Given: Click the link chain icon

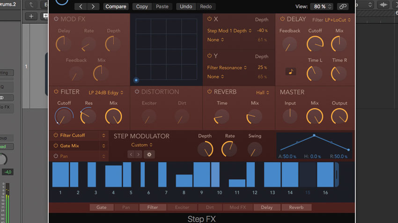Looking at the screenshot, I should 343,7.
